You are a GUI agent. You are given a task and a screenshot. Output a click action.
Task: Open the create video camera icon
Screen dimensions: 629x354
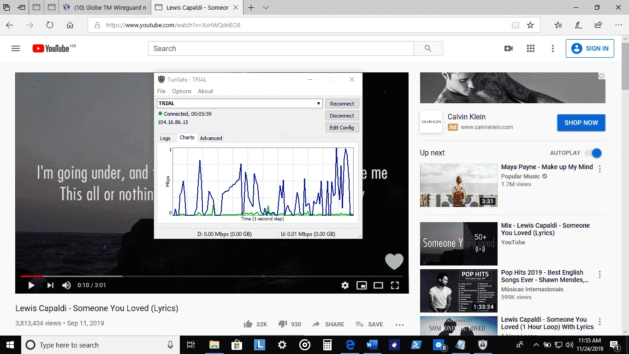point(509,48)
